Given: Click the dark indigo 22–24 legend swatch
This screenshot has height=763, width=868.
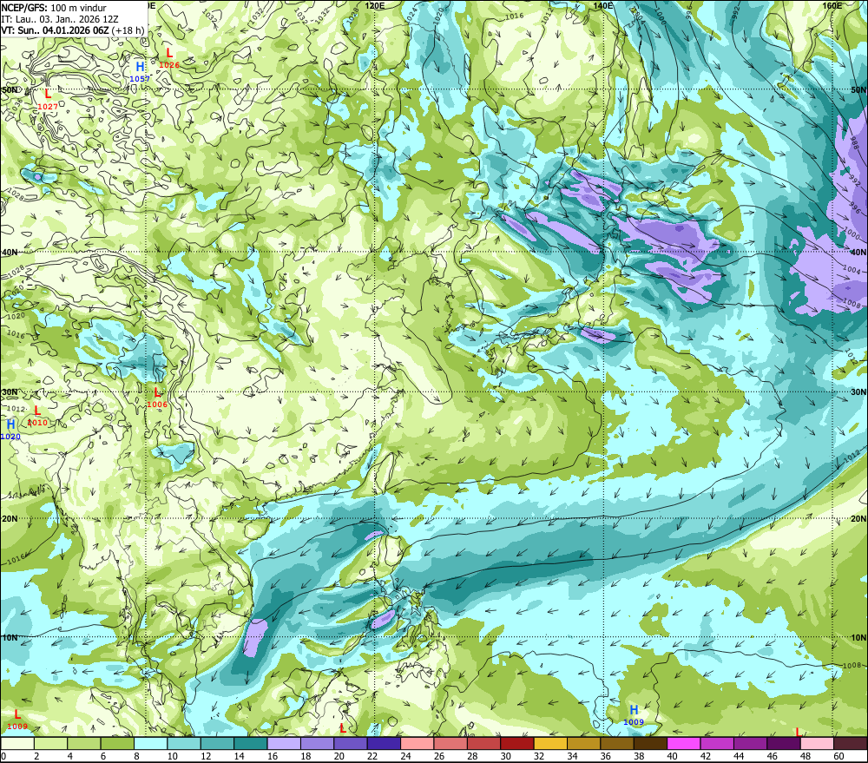Looking at the screenshot, I should point(384,743).
